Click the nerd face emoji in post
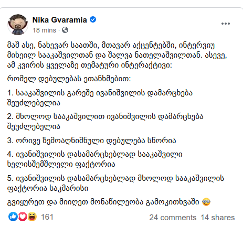 click(x=206, y=202)
